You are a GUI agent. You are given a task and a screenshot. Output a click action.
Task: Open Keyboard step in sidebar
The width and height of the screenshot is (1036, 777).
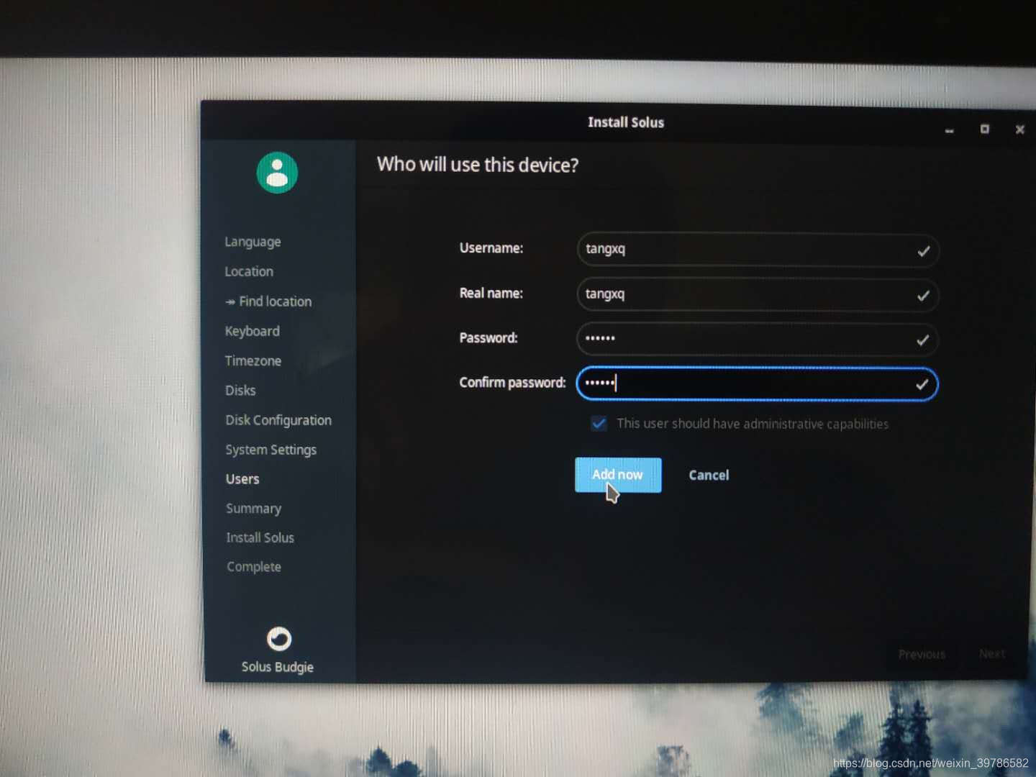pyautogui.click(x=252, y=331)
